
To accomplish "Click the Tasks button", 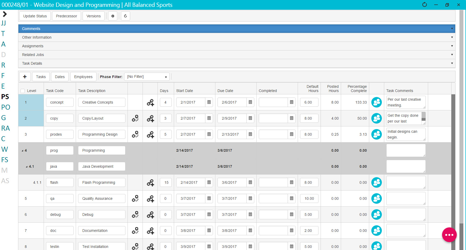I will (x=41, y=77).
